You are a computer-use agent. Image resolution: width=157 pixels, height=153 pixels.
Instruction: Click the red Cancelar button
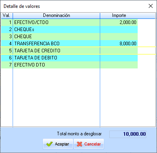click(89, 144)
